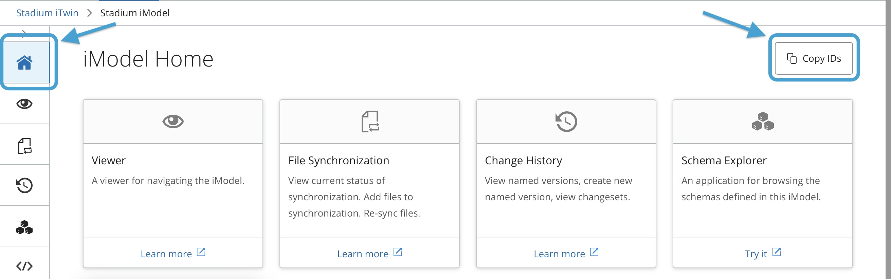
Task: Open the code brackets icon in sidebar
Action: click(x=24, y=265)
